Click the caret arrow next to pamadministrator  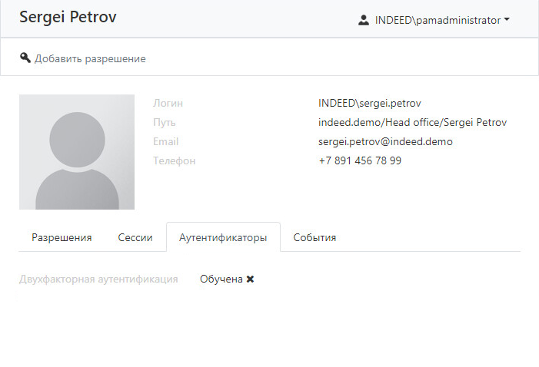pos(507,21)
